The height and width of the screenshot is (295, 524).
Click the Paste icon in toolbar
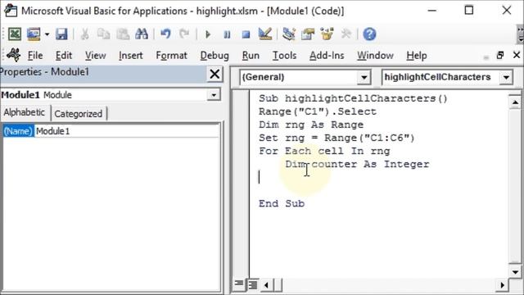click(123, 34)
